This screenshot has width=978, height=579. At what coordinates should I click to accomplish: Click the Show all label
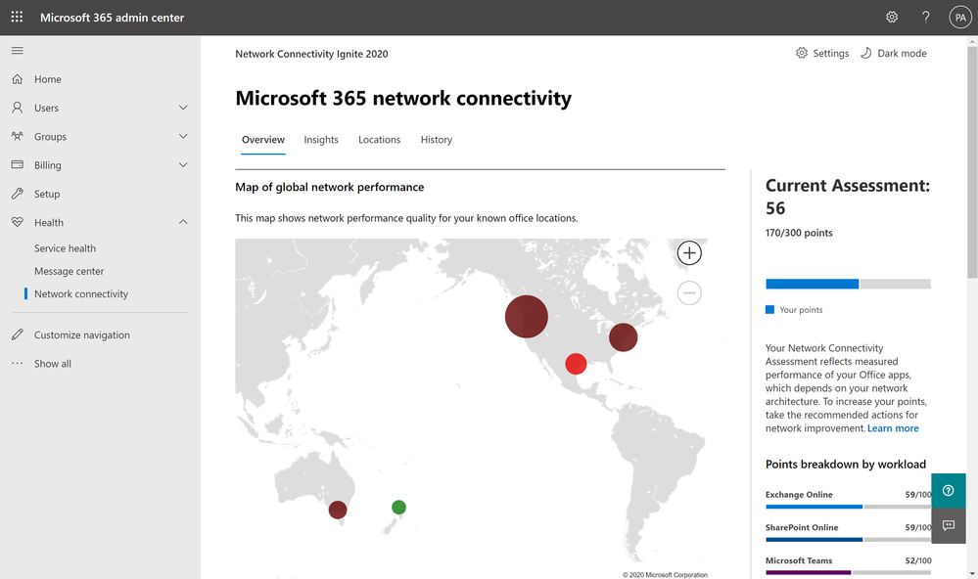[x=53, y=364]
